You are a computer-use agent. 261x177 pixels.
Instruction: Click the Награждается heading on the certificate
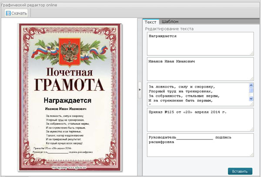click(67, 100)
